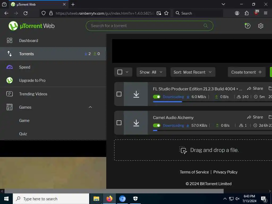The image size is (272, 204).
Task: Open Windows Security shield in taskbar
Action: [x=135, y=199]
